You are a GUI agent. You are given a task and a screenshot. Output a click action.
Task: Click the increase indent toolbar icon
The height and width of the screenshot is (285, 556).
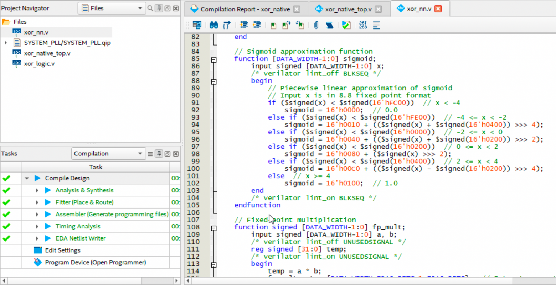[x=244, y=25]
